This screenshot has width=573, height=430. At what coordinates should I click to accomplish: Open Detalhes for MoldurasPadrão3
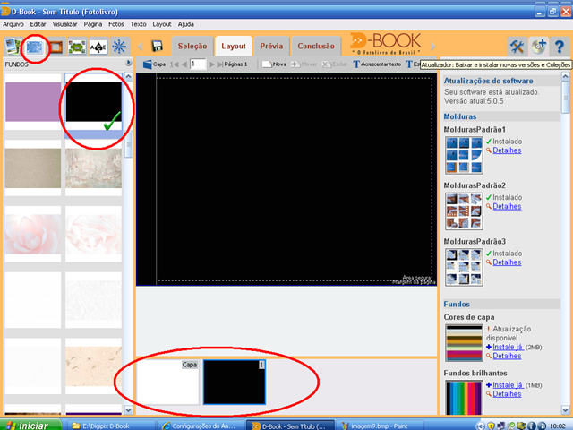[x=507, y=262]
